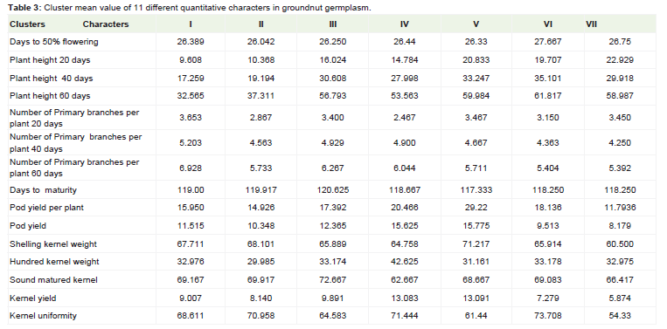Click column header I
Screen dimensions: 667x329
191,24
